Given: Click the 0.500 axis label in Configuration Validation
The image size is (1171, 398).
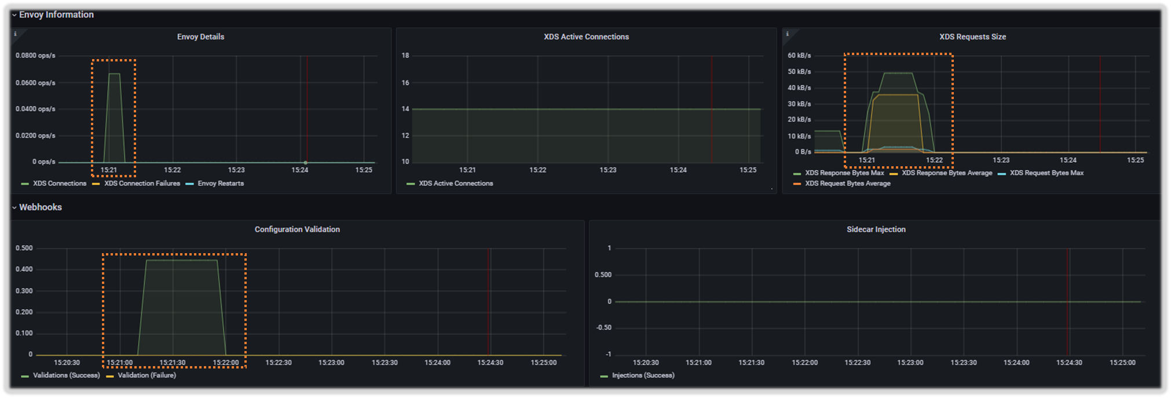Looking at the screenshot, I should point(24,248).
